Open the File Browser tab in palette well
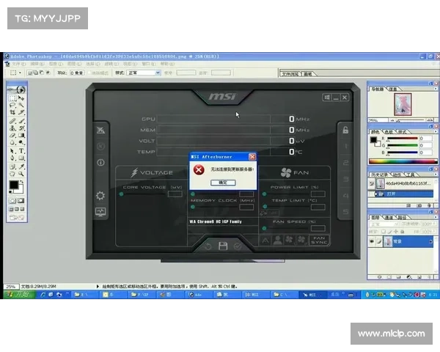 point(290,74)
